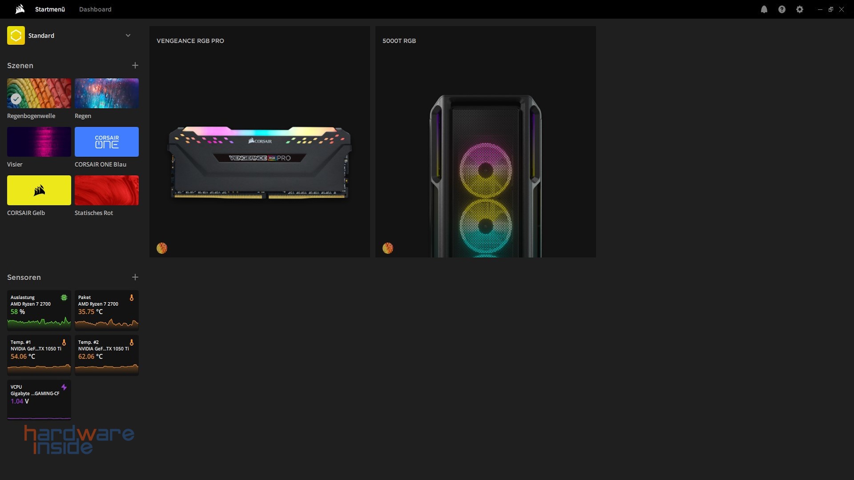Apply the Regen scene thumbnail
This screenshot has width=854, height=480.
(107, 93)
